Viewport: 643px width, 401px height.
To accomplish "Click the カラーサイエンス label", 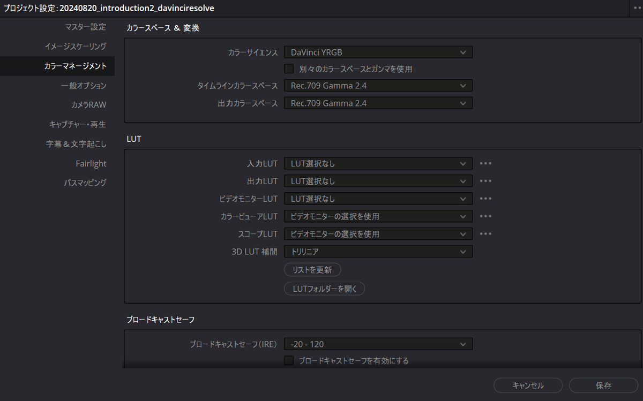I will [253, 52].
